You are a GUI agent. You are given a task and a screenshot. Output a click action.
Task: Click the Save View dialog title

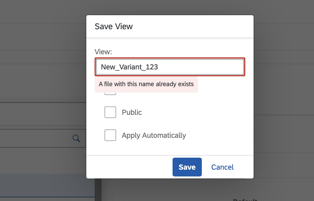(x=114, y=26)
